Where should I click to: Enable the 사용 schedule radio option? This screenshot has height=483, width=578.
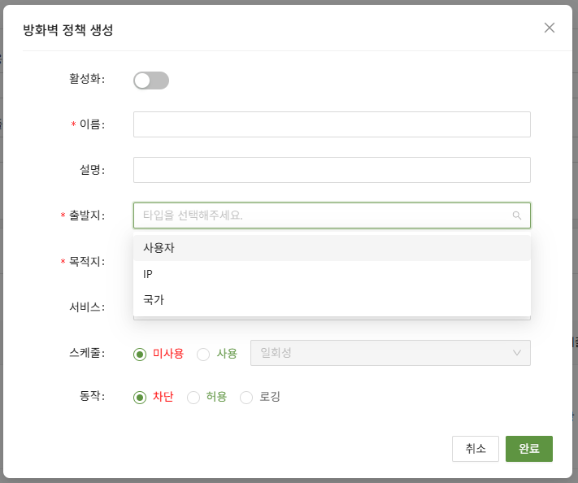[x=203, y=354]
